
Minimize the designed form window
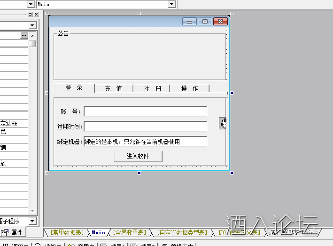[x=190, y=21]
